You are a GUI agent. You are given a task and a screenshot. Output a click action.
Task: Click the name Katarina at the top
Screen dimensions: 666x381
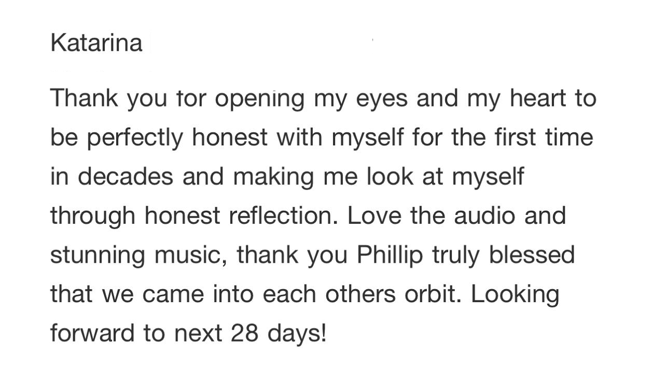pos(96,43)
